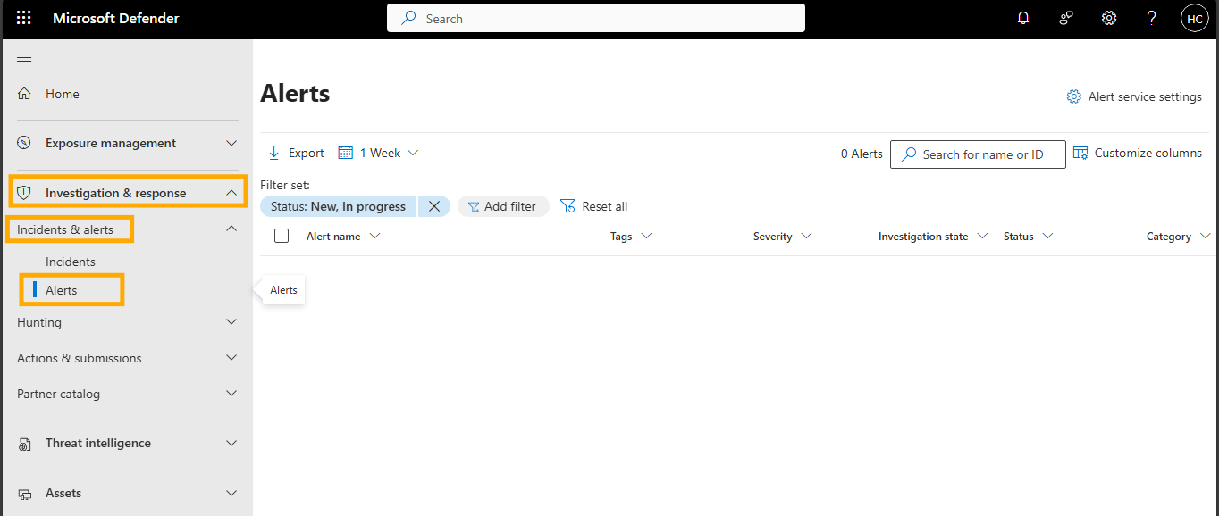This screenshot has height=516, width=1219.
Task: Open the settings gear in top bar
Action: tap(1109, 18)
